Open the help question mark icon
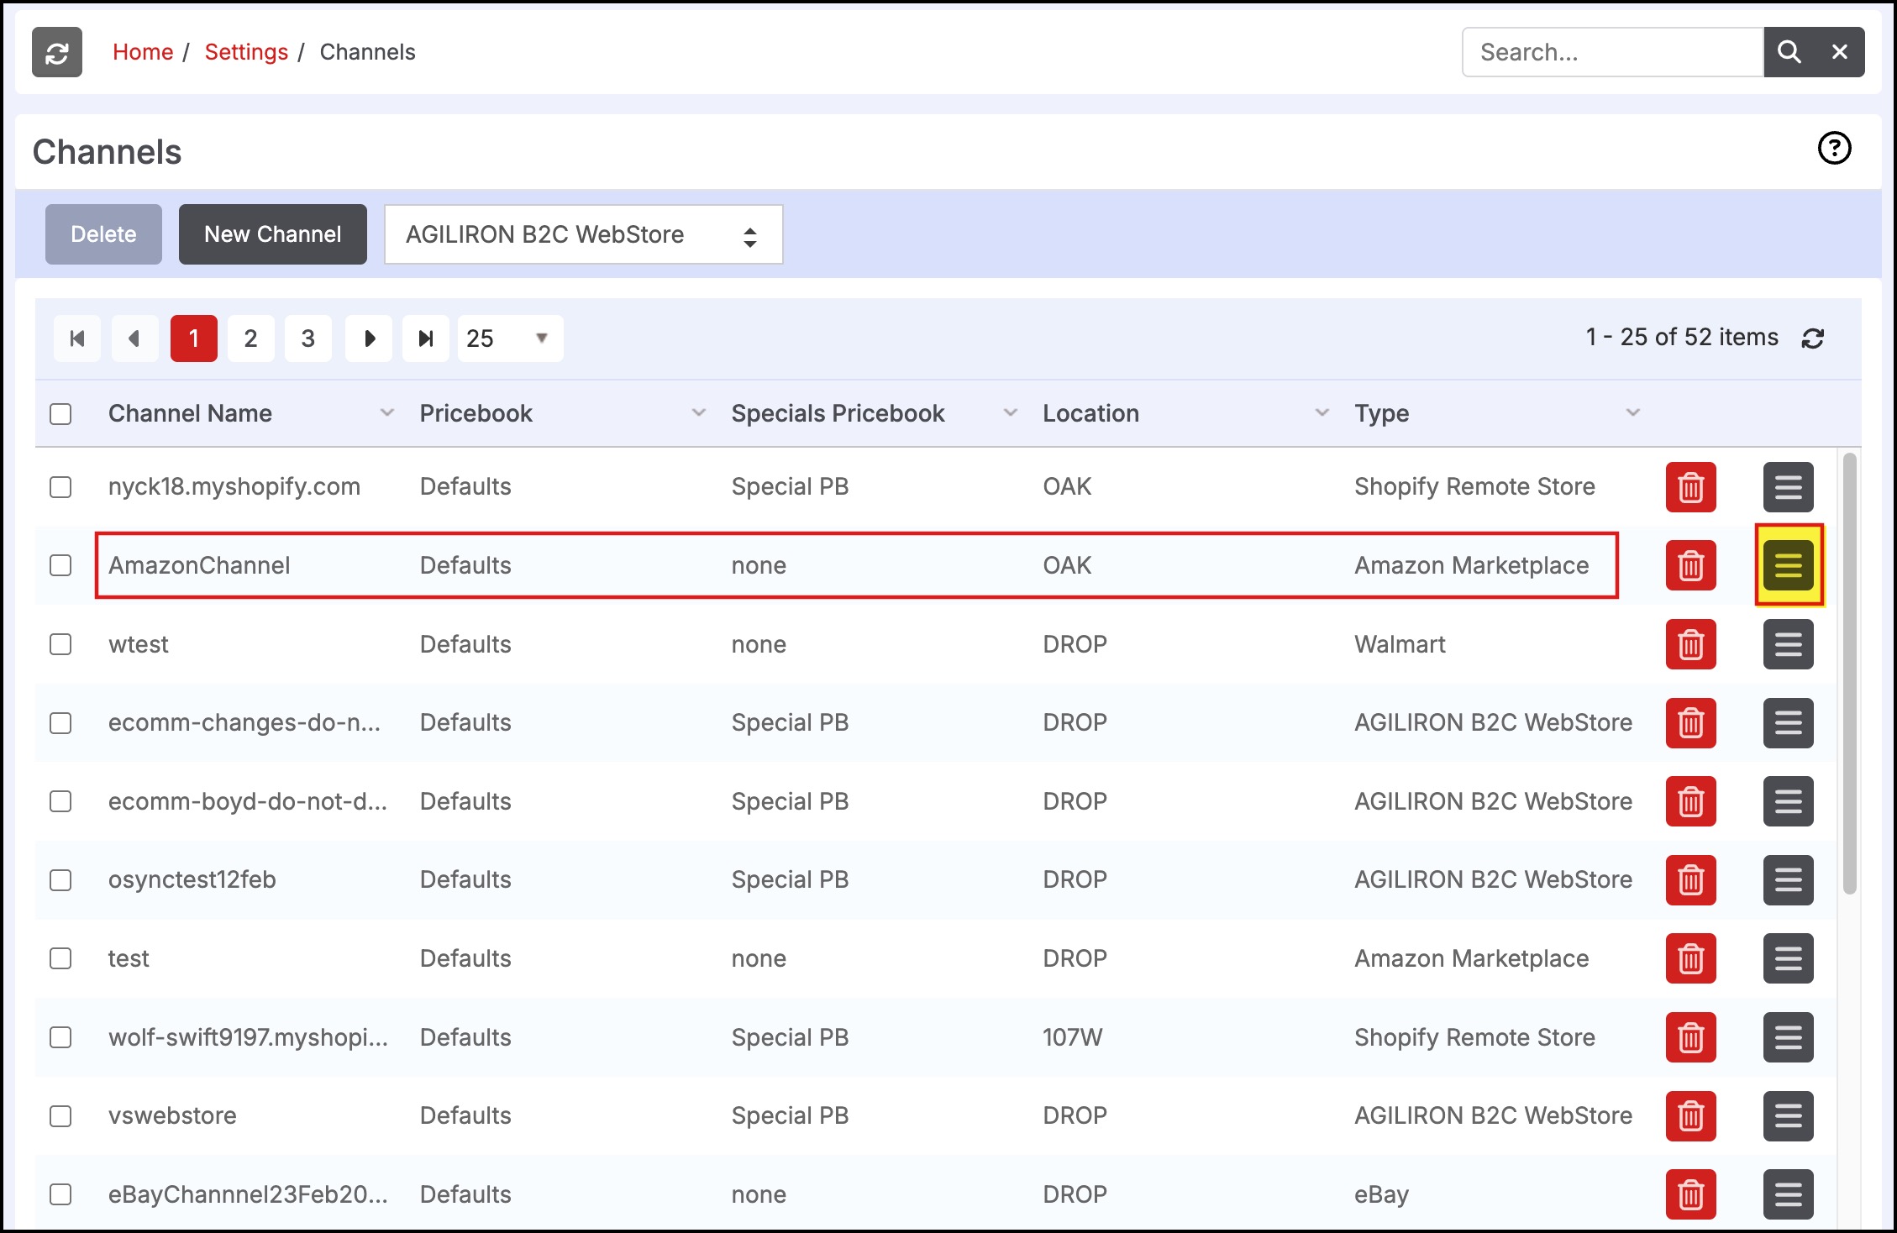The width and height of the screenshot is (1897, 1233). point(1834,149)
